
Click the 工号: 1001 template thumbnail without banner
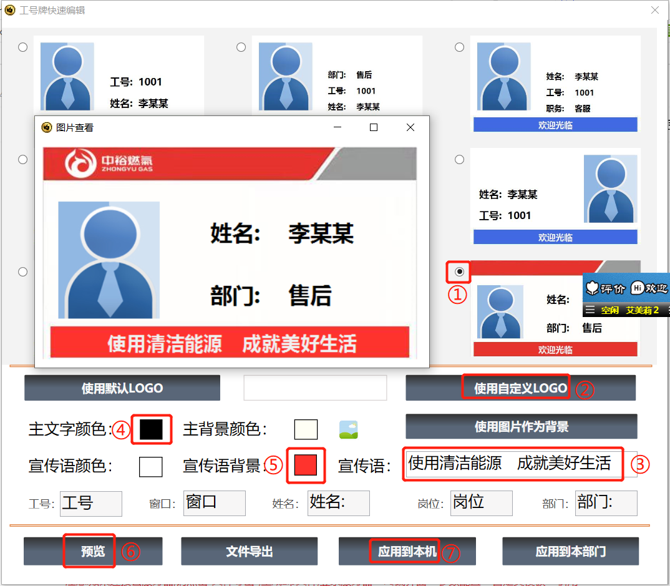(x=119, y=76)
